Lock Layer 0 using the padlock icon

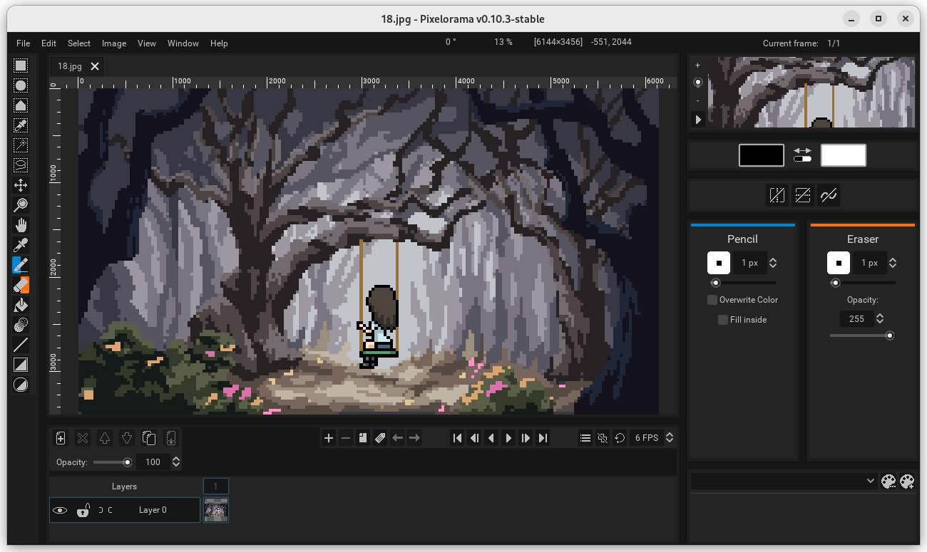[x=83, y=510]
